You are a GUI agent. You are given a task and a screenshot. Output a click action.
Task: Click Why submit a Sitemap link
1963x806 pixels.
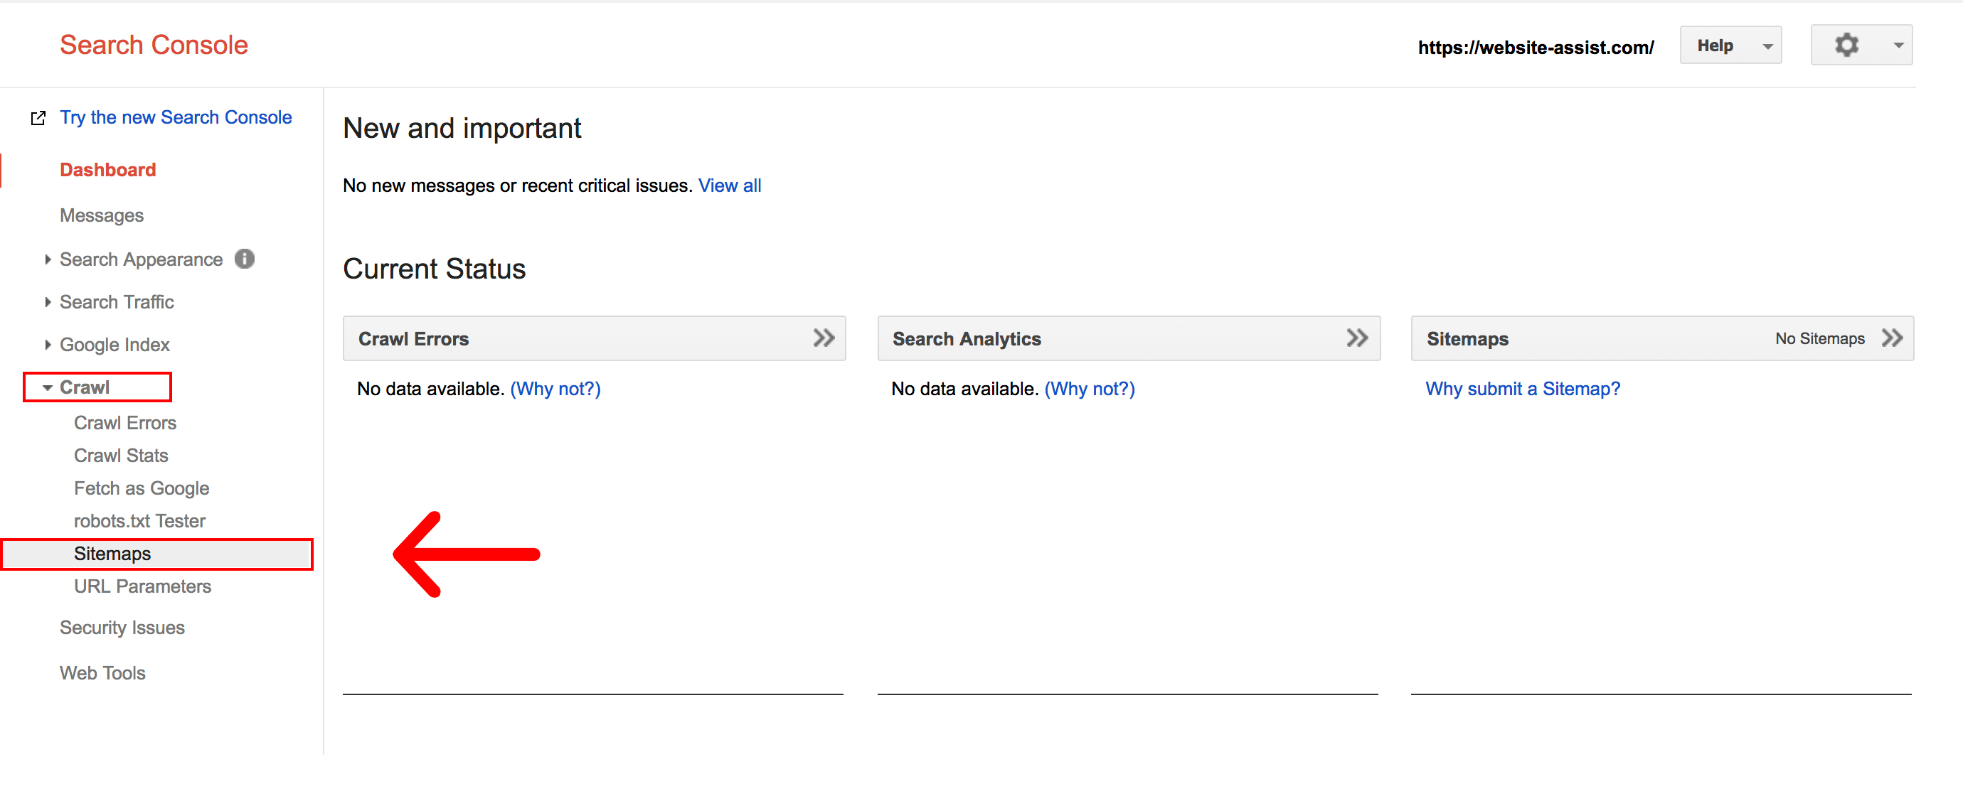1522,389
